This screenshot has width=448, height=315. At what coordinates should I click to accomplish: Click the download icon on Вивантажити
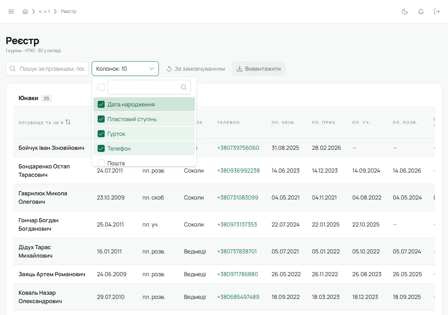tap(240, 69)
